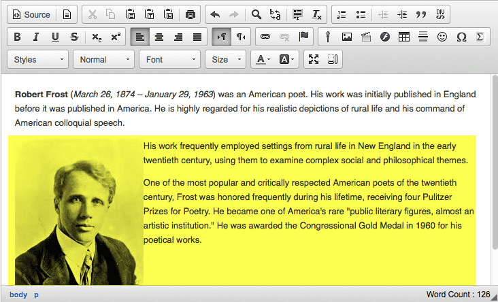This screenshot has width=498, height=302.
Task: Click the Robert Frost portrait image
Action: pos(79,212)
